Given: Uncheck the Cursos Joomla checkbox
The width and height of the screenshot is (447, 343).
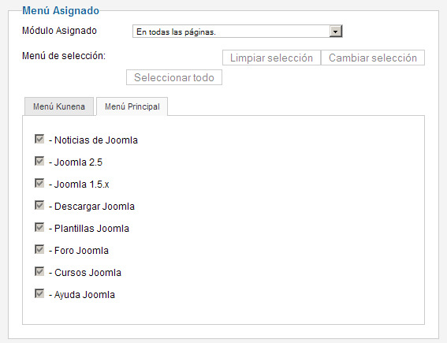Looking at the screenshot, I should pyautogui.click(x=39, y=271).
